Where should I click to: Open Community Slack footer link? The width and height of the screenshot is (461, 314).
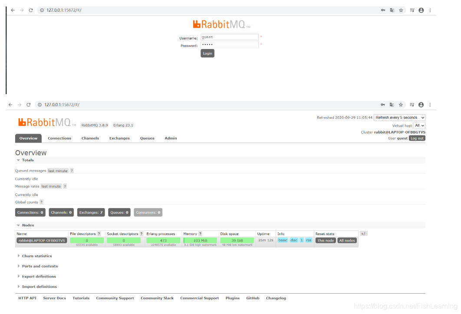pos(157,298)
